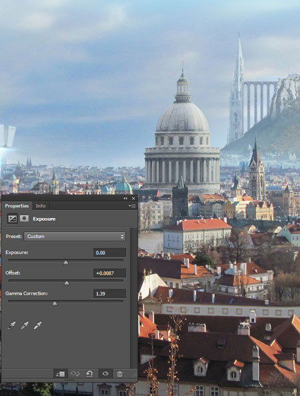Click the Gamma Correction label
This screenshot has width=300, height=396.
click(27, 293)
